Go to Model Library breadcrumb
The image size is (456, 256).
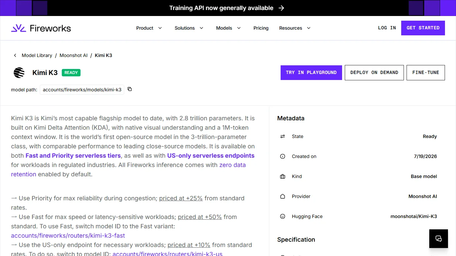(x=37, y=55)
